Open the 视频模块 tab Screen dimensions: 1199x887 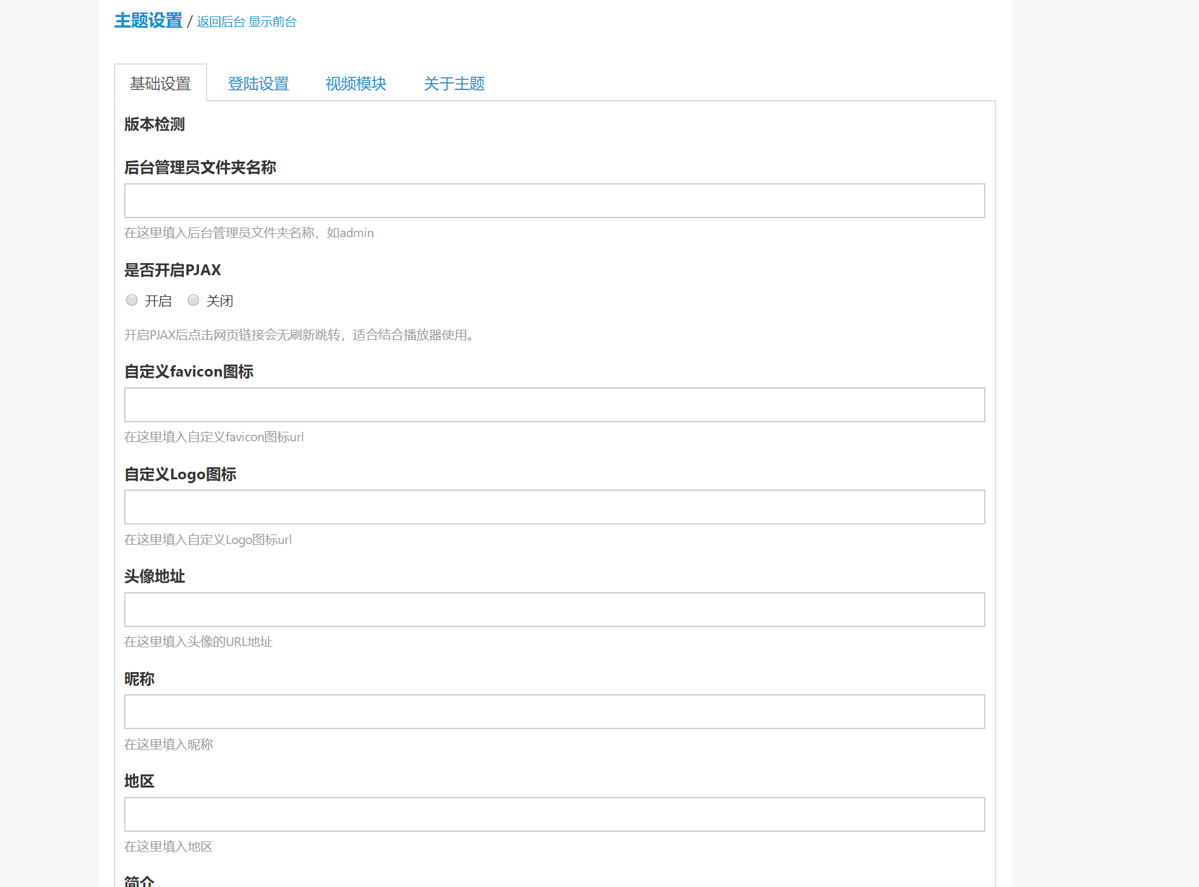(x=356, y=84)
